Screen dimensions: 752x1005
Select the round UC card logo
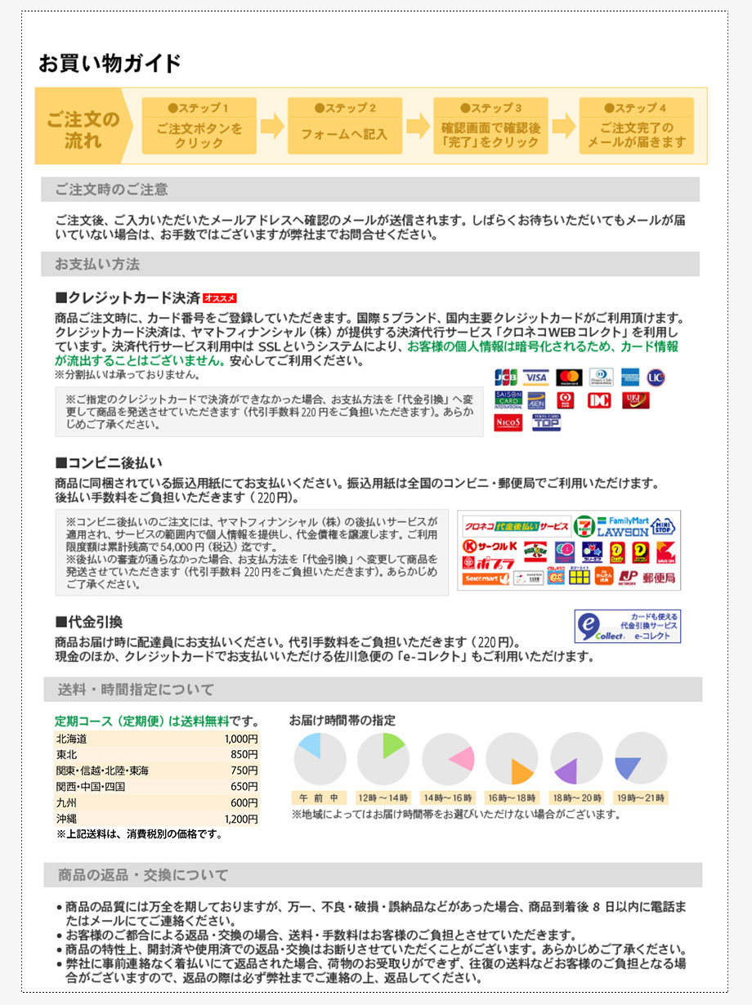pyautogui.click(x=656, y=377)
